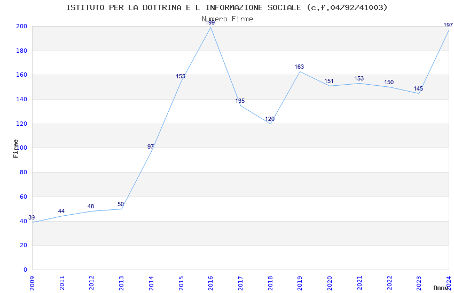This screenshot has width=454, height=293.
Task: Click the 145 data label for 2023
Action: 418,88
